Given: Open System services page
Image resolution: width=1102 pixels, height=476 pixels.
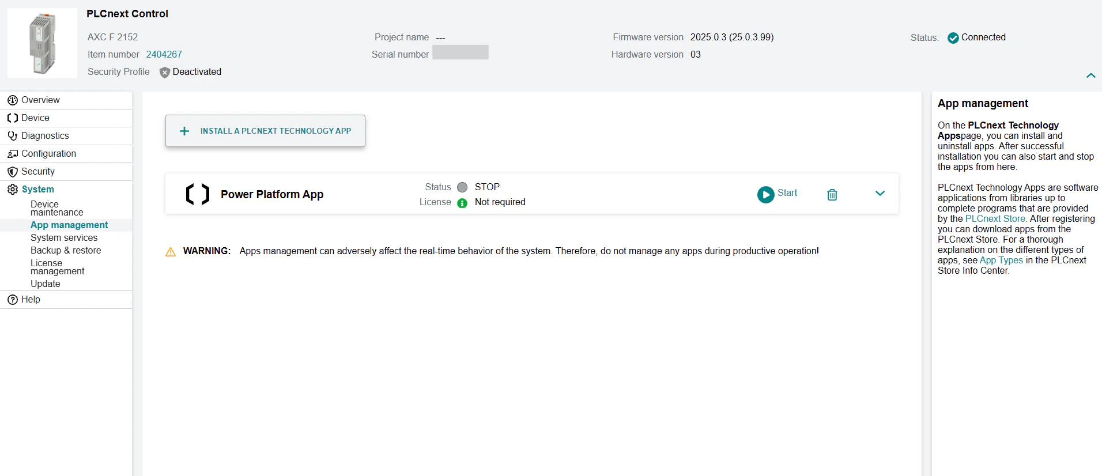Looking at the screenshot, I should (64, 238).
